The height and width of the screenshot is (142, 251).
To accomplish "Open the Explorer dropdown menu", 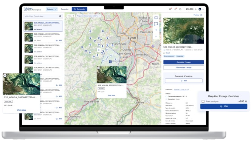I will point(51,9).
